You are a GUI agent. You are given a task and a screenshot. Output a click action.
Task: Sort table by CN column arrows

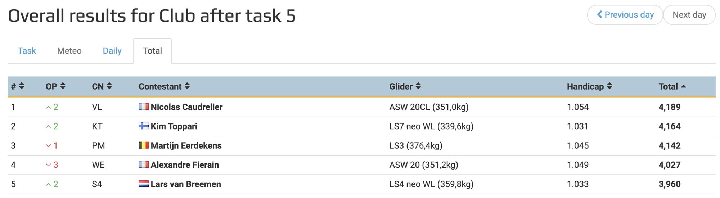[109, 86]
